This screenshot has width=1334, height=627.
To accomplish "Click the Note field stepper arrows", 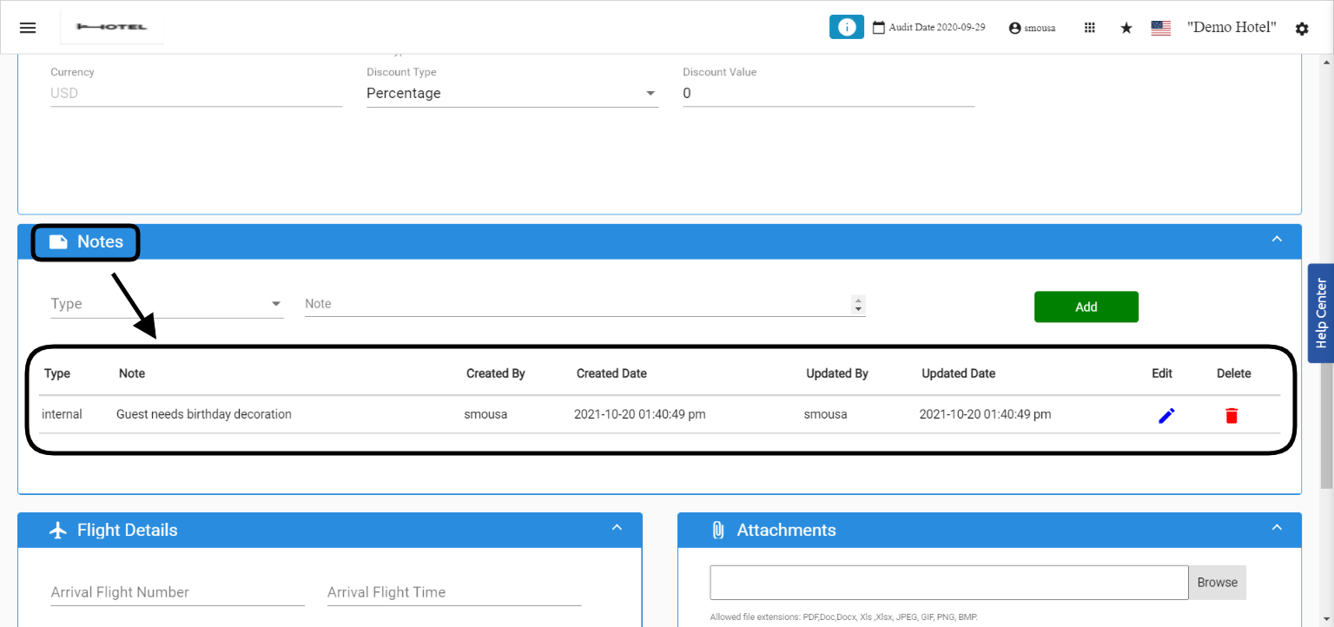I will tap(859, 305).
